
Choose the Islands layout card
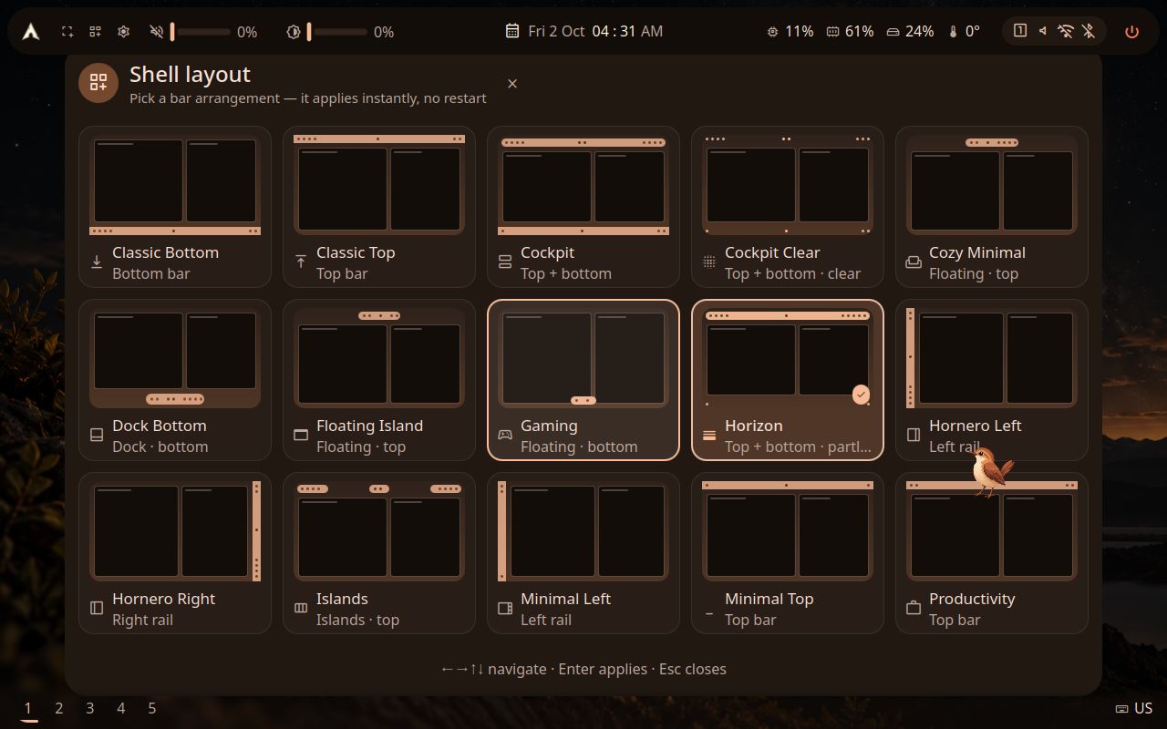(x=379, y=553)
